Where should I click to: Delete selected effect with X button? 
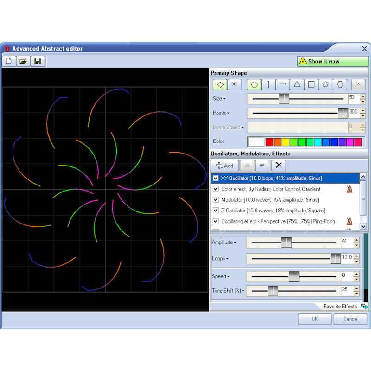point(278,166)
